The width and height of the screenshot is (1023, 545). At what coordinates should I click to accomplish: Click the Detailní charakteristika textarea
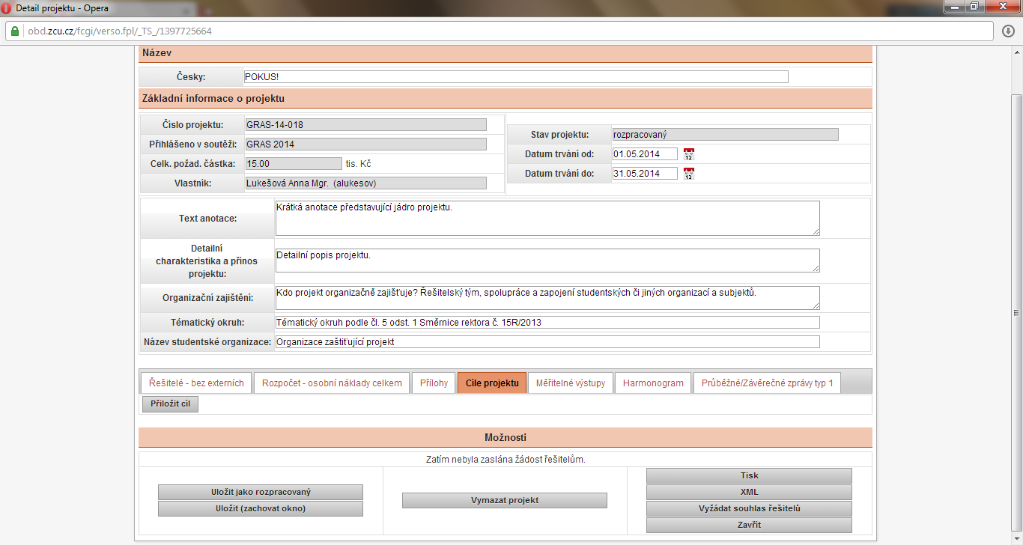click(547, 261)
